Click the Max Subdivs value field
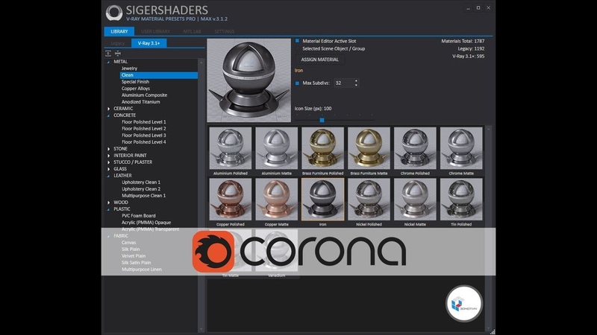This screenshot has height=335, width=597. coord(344,83)
